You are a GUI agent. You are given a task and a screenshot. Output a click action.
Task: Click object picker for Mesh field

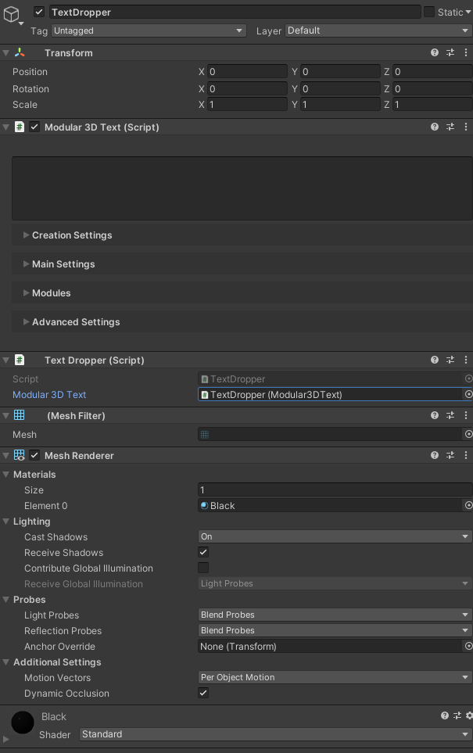click(x=468, y=434)
